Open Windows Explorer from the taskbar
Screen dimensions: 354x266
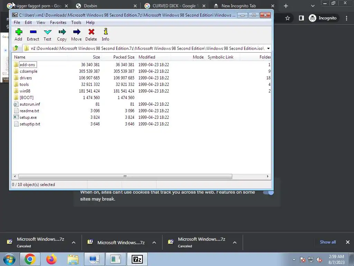coord(73,259)
